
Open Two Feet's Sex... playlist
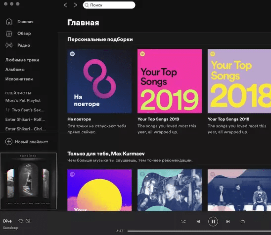pos(28,110)
